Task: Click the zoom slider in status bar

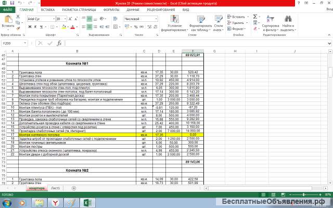Action: point(304,193)
